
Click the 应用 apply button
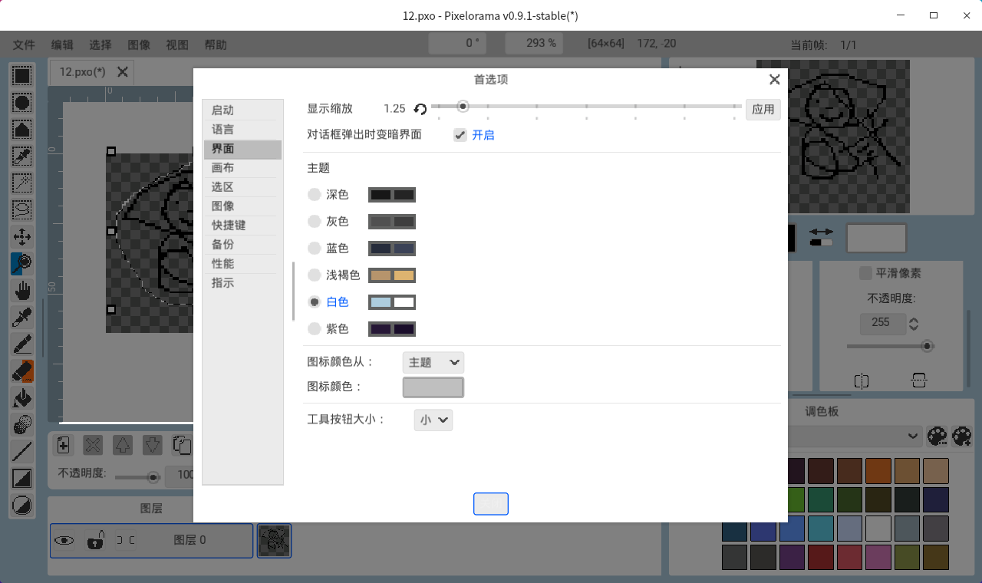pyautogui.click(x=763, y=109)
